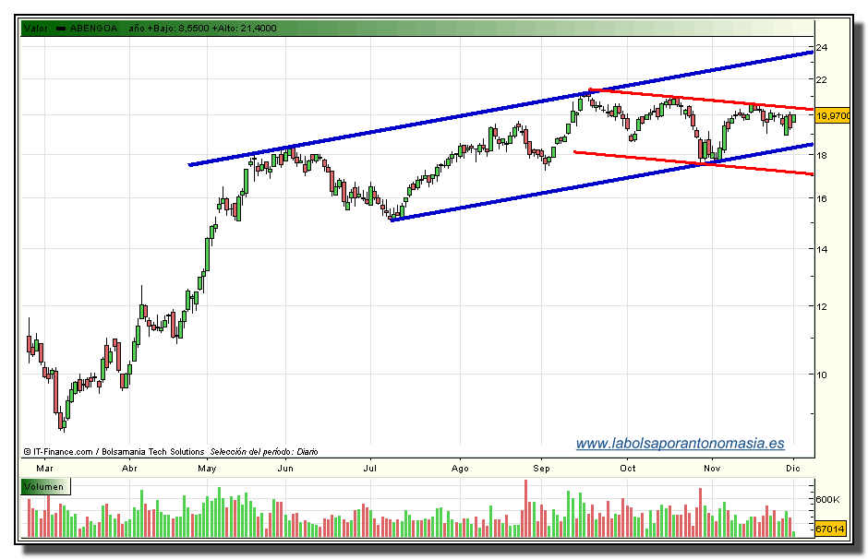Viewport: 868px width, 559px height.
Task: Click the www.labolsaporantonomasia.es link
Action: [680, 444]
